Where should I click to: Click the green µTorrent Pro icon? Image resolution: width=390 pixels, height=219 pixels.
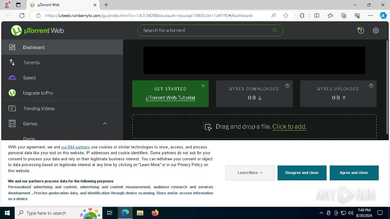pyautogui.click(x=12, y=93)
